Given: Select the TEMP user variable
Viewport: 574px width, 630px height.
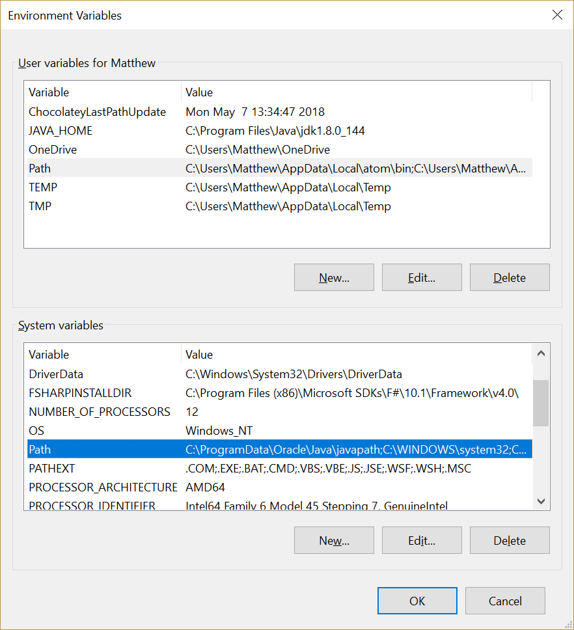Looking at the screenshot, I should (43, 187).
